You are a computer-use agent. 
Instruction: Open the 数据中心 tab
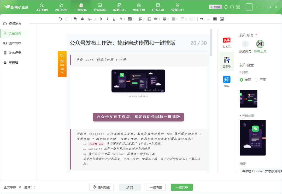coord(119,7)
